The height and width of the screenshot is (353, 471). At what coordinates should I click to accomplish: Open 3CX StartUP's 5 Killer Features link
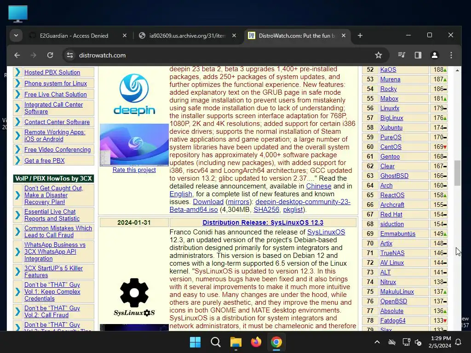pos(53,272)
